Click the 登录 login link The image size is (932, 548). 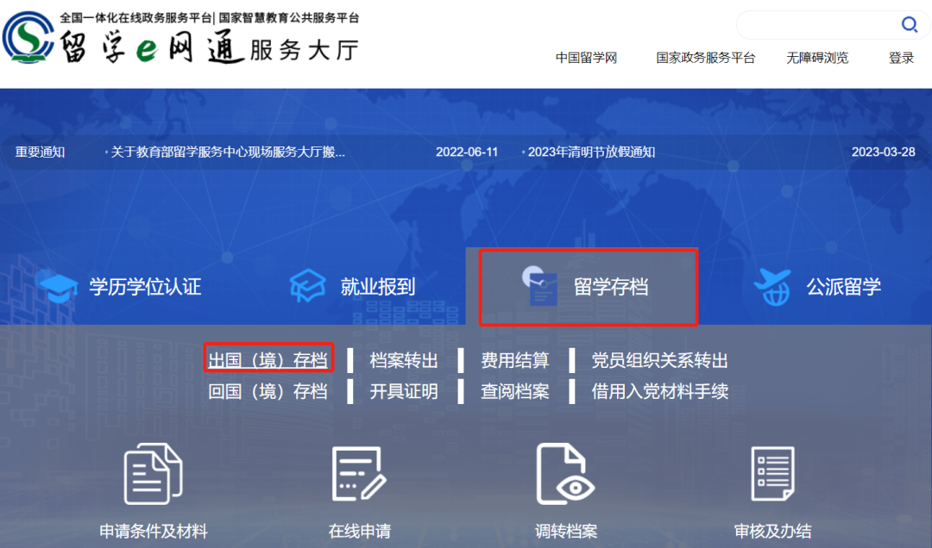click(x=900, y=58)
